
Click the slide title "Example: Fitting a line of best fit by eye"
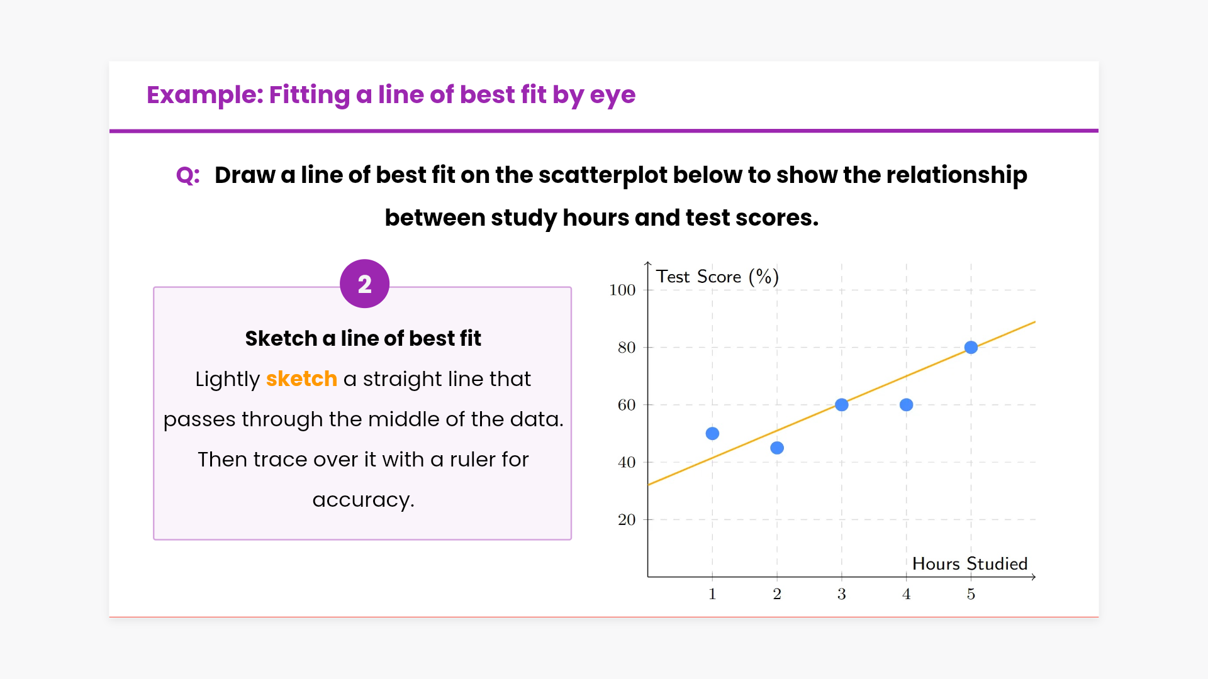pos(391,95)
